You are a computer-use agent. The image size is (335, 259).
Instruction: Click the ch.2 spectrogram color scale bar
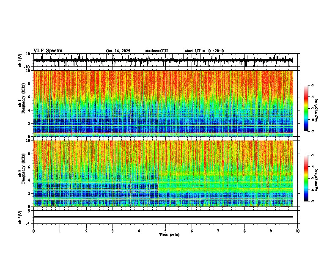(x=306, y=178)
